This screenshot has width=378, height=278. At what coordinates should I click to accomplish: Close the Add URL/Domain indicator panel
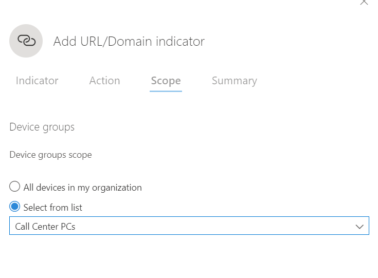click(364, 3)
